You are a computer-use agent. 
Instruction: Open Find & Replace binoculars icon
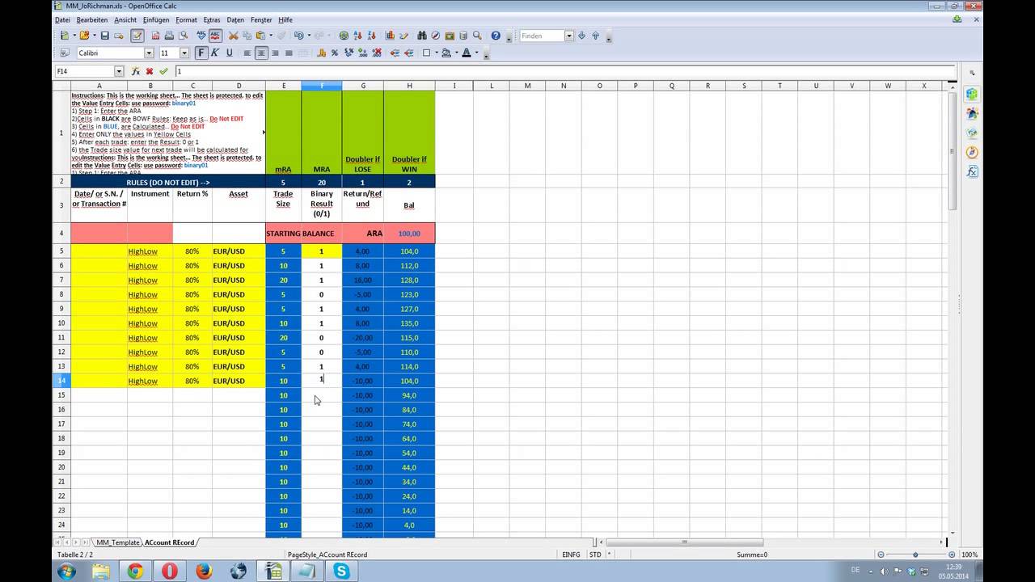click(x=422, y=36)
